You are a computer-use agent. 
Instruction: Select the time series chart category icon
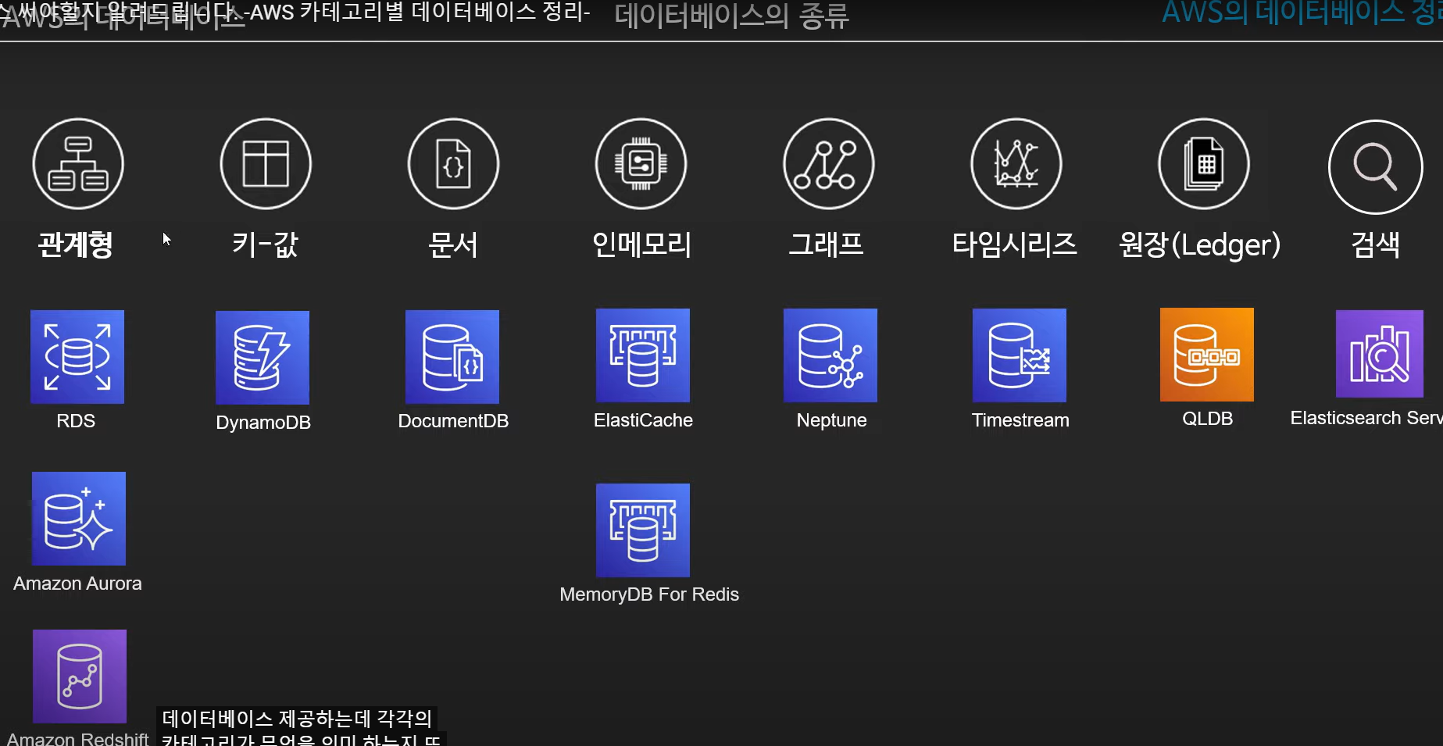click(x=1016, y=164)
